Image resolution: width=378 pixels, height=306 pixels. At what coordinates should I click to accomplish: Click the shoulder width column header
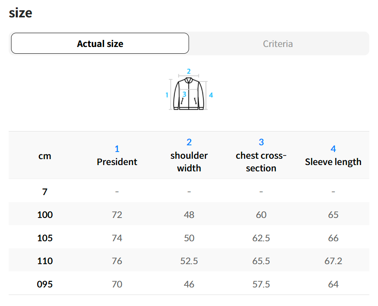pos(189,156)
